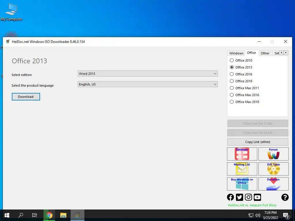The width and height of the screenshot is (295, 221).
Task: Click Copy Link (other) button
Action: [258, 142]
